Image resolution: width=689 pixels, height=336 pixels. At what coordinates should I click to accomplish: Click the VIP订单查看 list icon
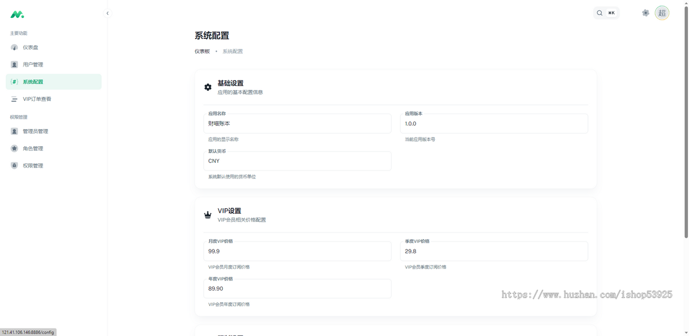(14, 99)
